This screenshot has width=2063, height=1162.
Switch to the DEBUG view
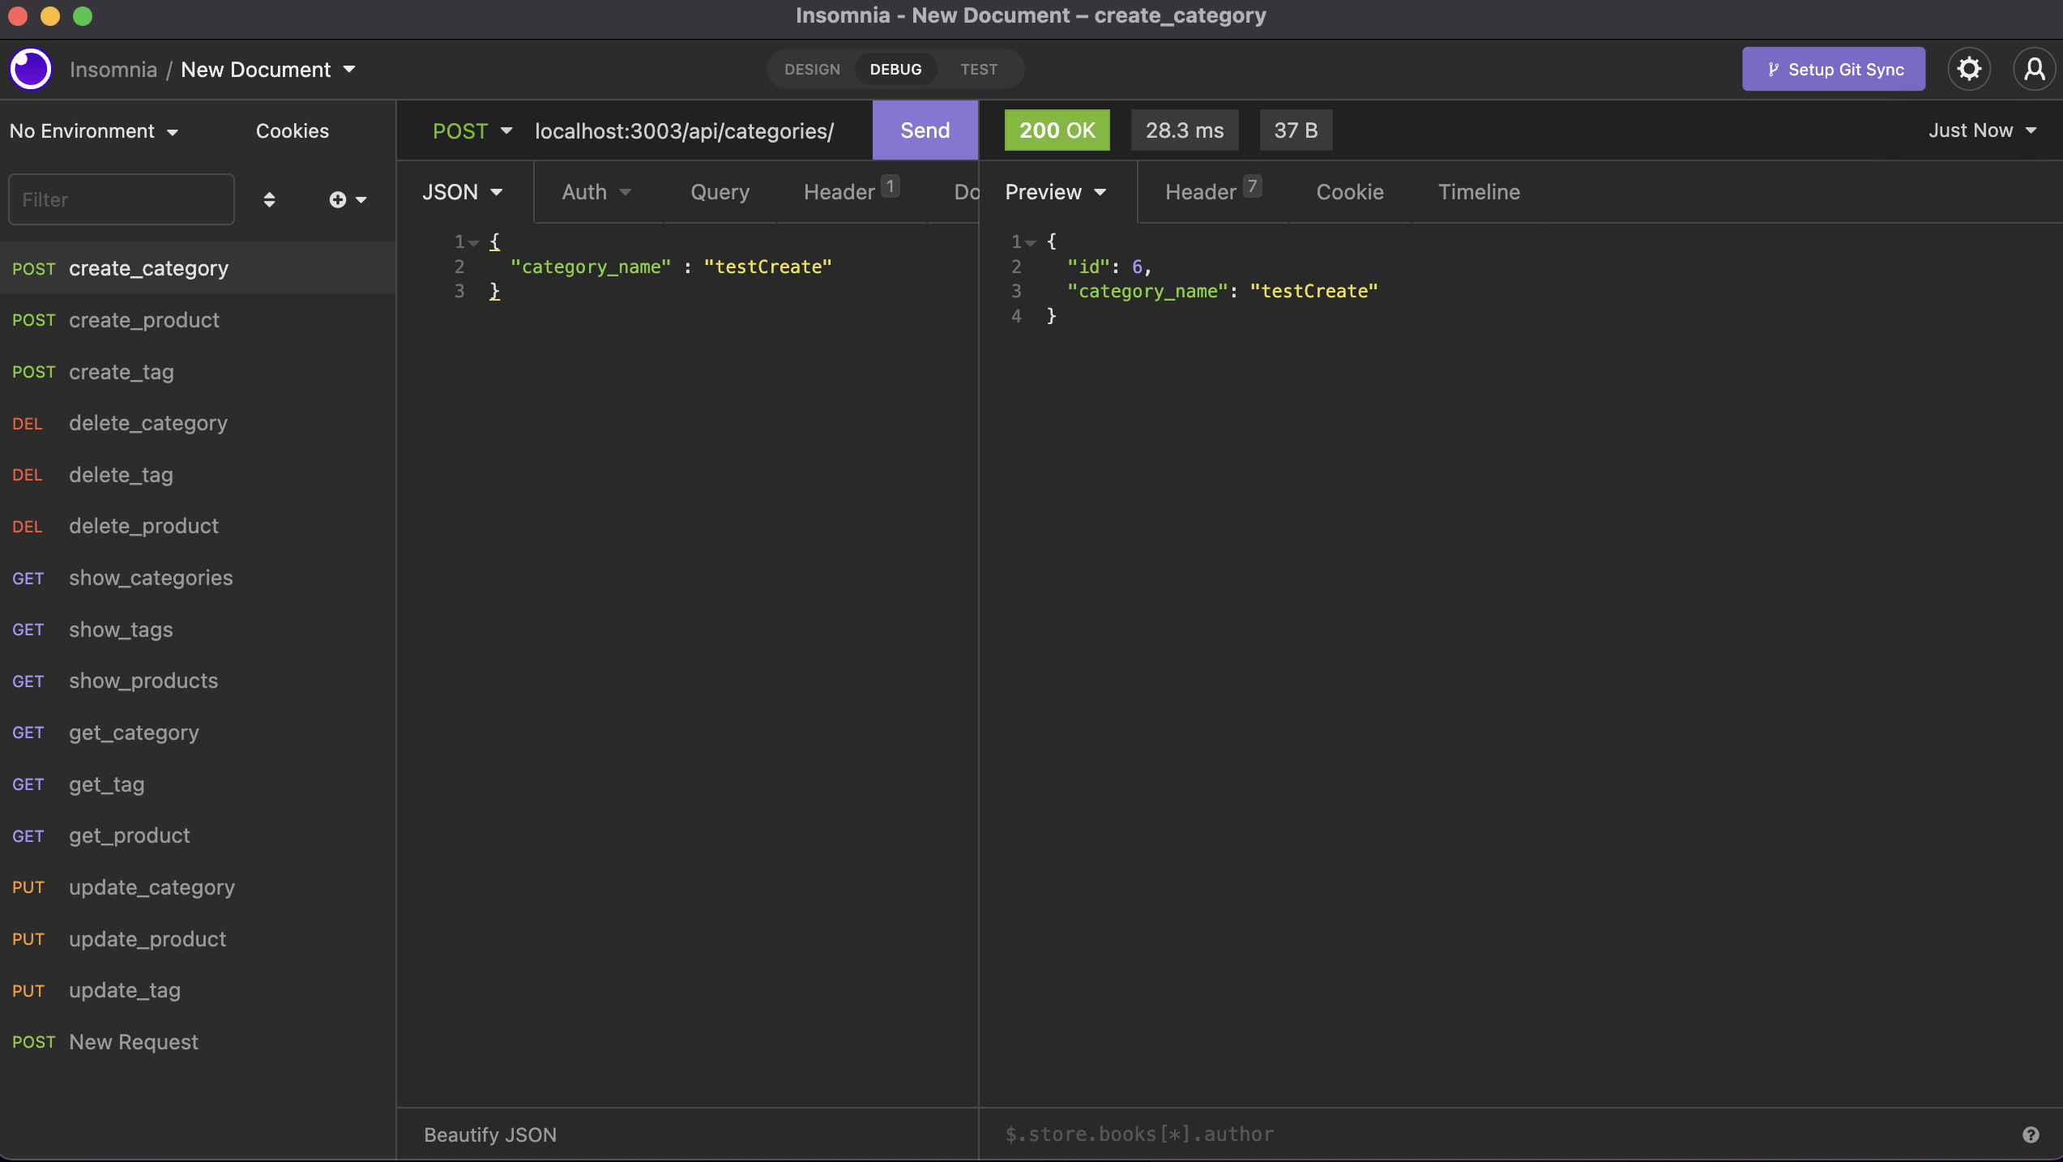(895, 70)
